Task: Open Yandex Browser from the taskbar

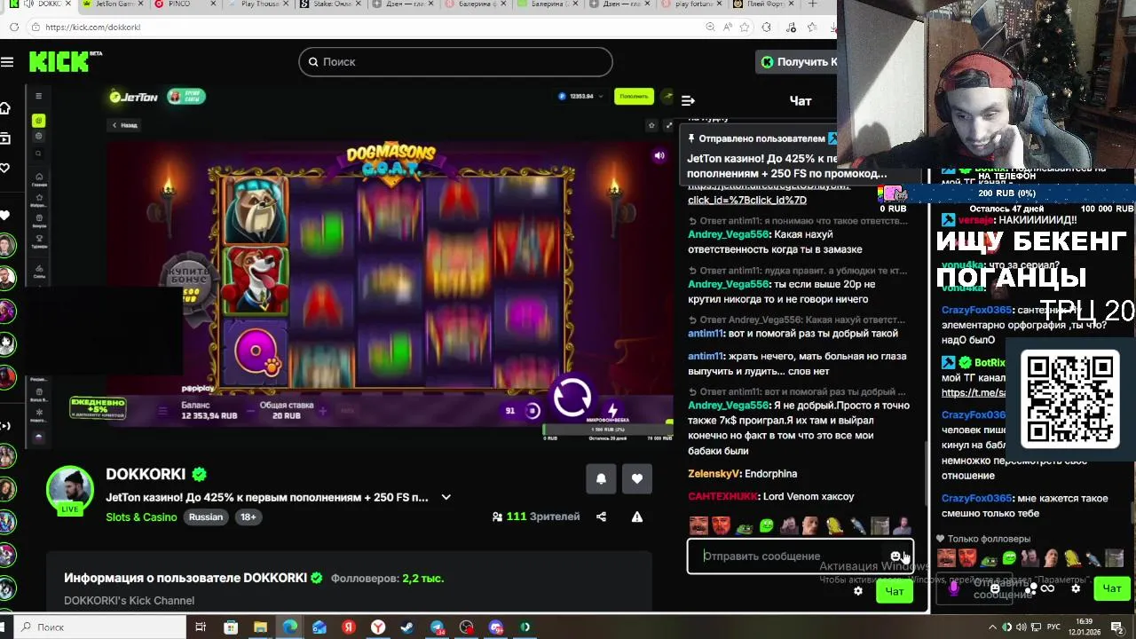Action: pyautogui.click(x=378, y=627)
